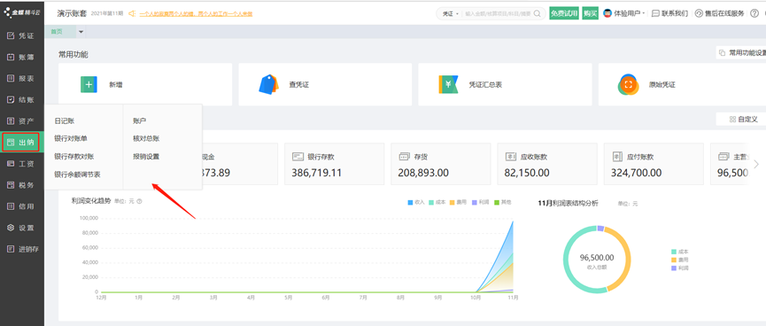Select the 应付账款 summary card
The width and height of the screenshot is (766, 326).
point(654,164)
